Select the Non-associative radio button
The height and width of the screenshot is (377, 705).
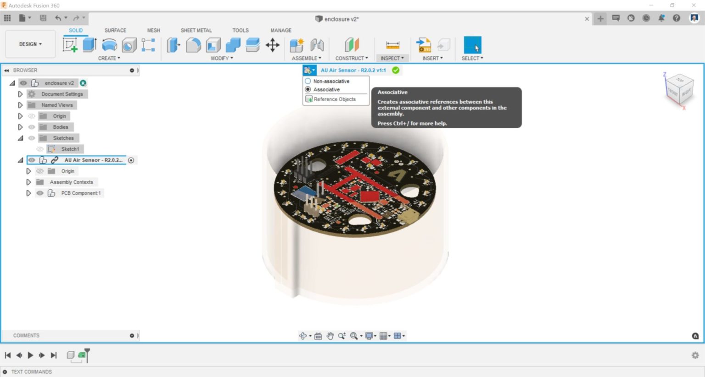click(x=308, y=81)
